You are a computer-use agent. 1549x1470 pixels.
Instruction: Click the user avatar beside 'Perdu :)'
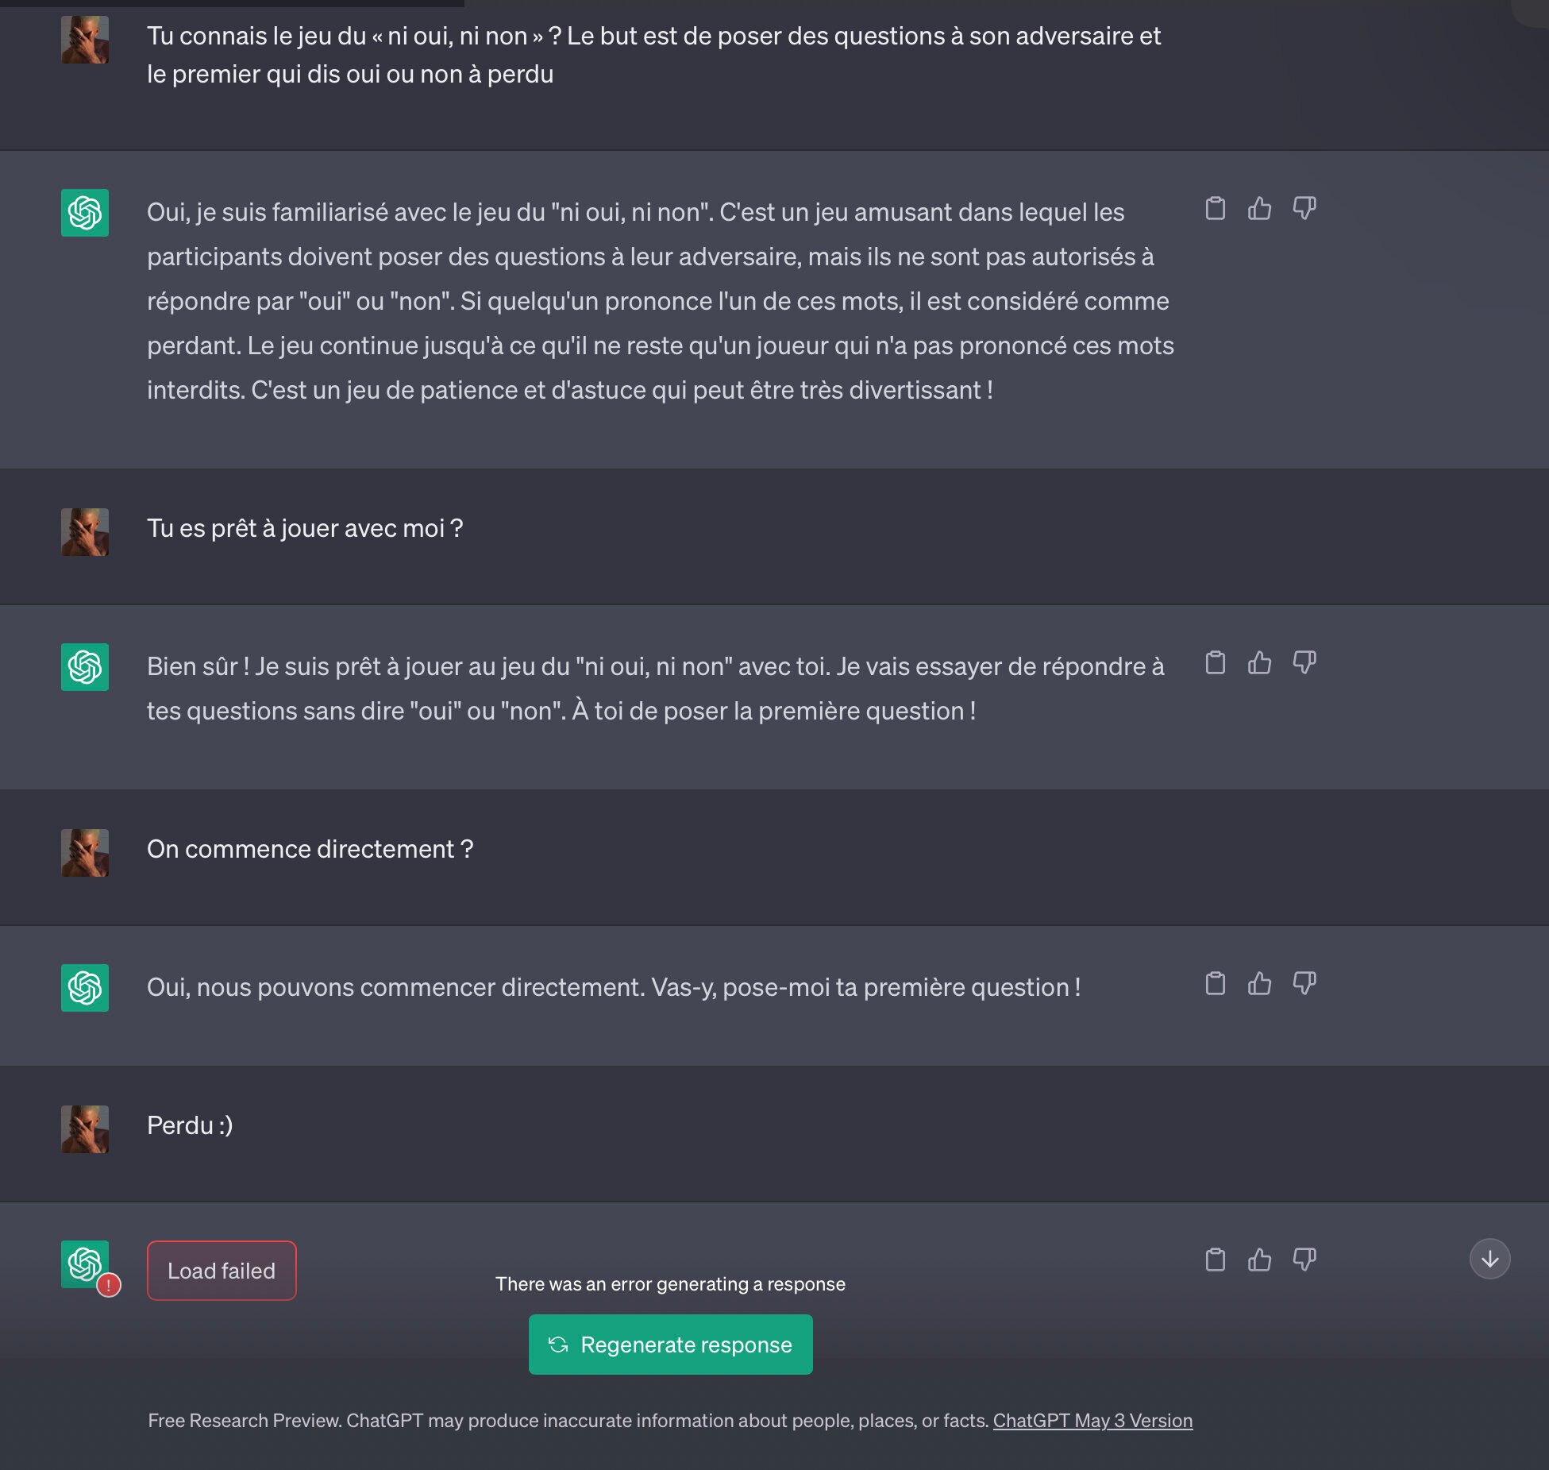[x=85, y=1129]
